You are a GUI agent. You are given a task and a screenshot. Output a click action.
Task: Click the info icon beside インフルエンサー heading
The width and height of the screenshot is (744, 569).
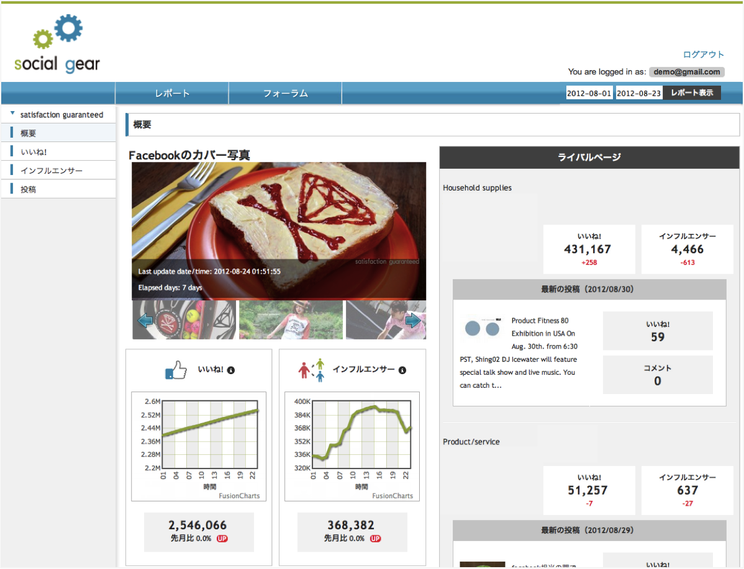[x=402, y=370]
